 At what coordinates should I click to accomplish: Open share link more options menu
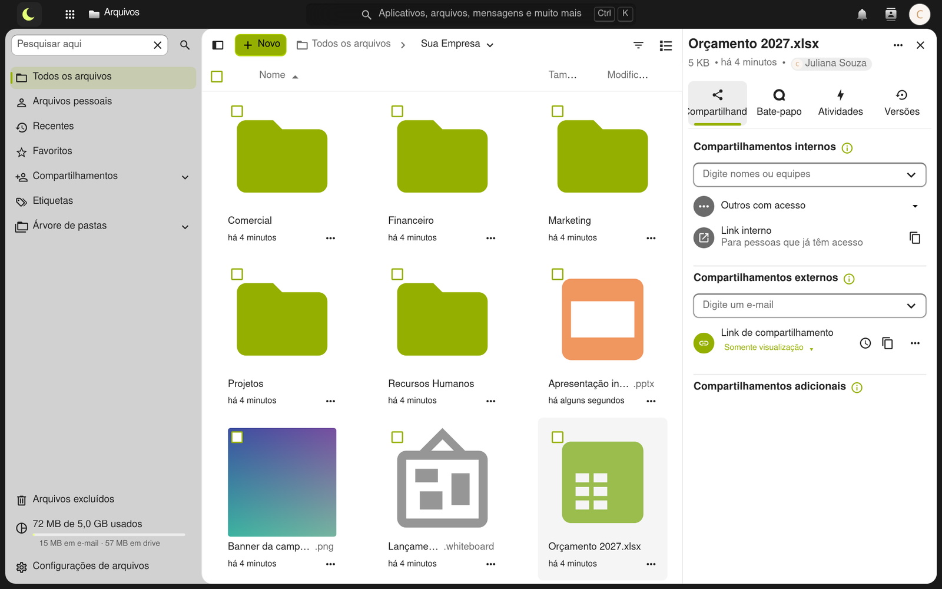(915, 343)
